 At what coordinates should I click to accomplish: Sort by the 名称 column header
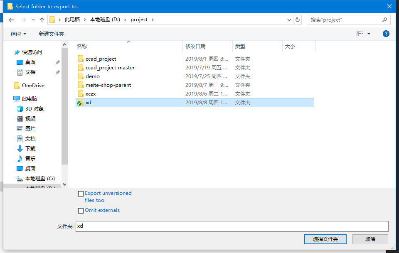82,46
